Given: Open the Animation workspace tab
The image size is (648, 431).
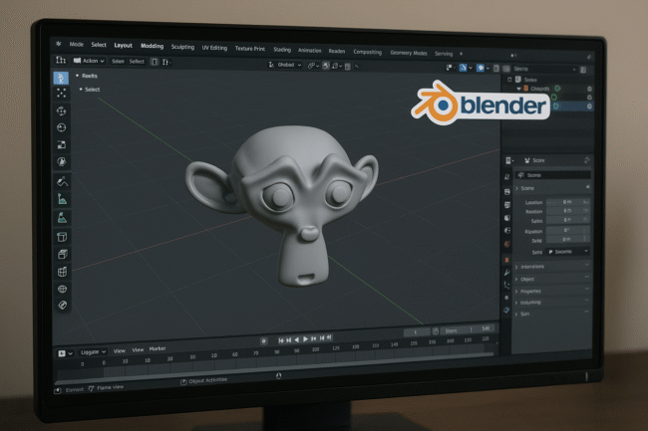Looking at the screenshot, I should [309, 51].
